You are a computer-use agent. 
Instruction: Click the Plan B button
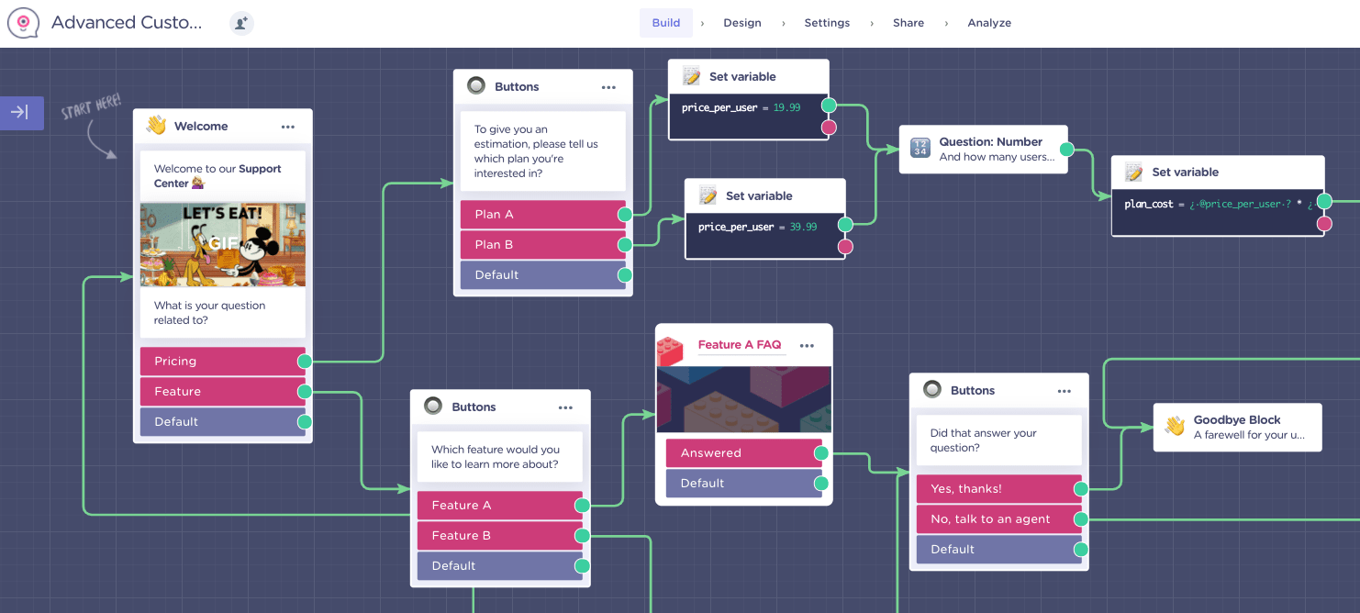point(543,245)
